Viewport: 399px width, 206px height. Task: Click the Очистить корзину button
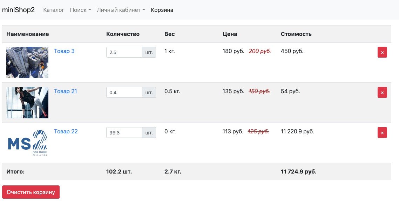click(x=31, y=192)
